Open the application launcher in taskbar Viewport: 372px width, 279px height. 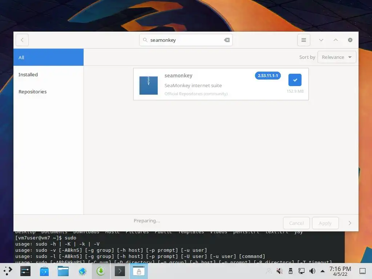point(8,271)
